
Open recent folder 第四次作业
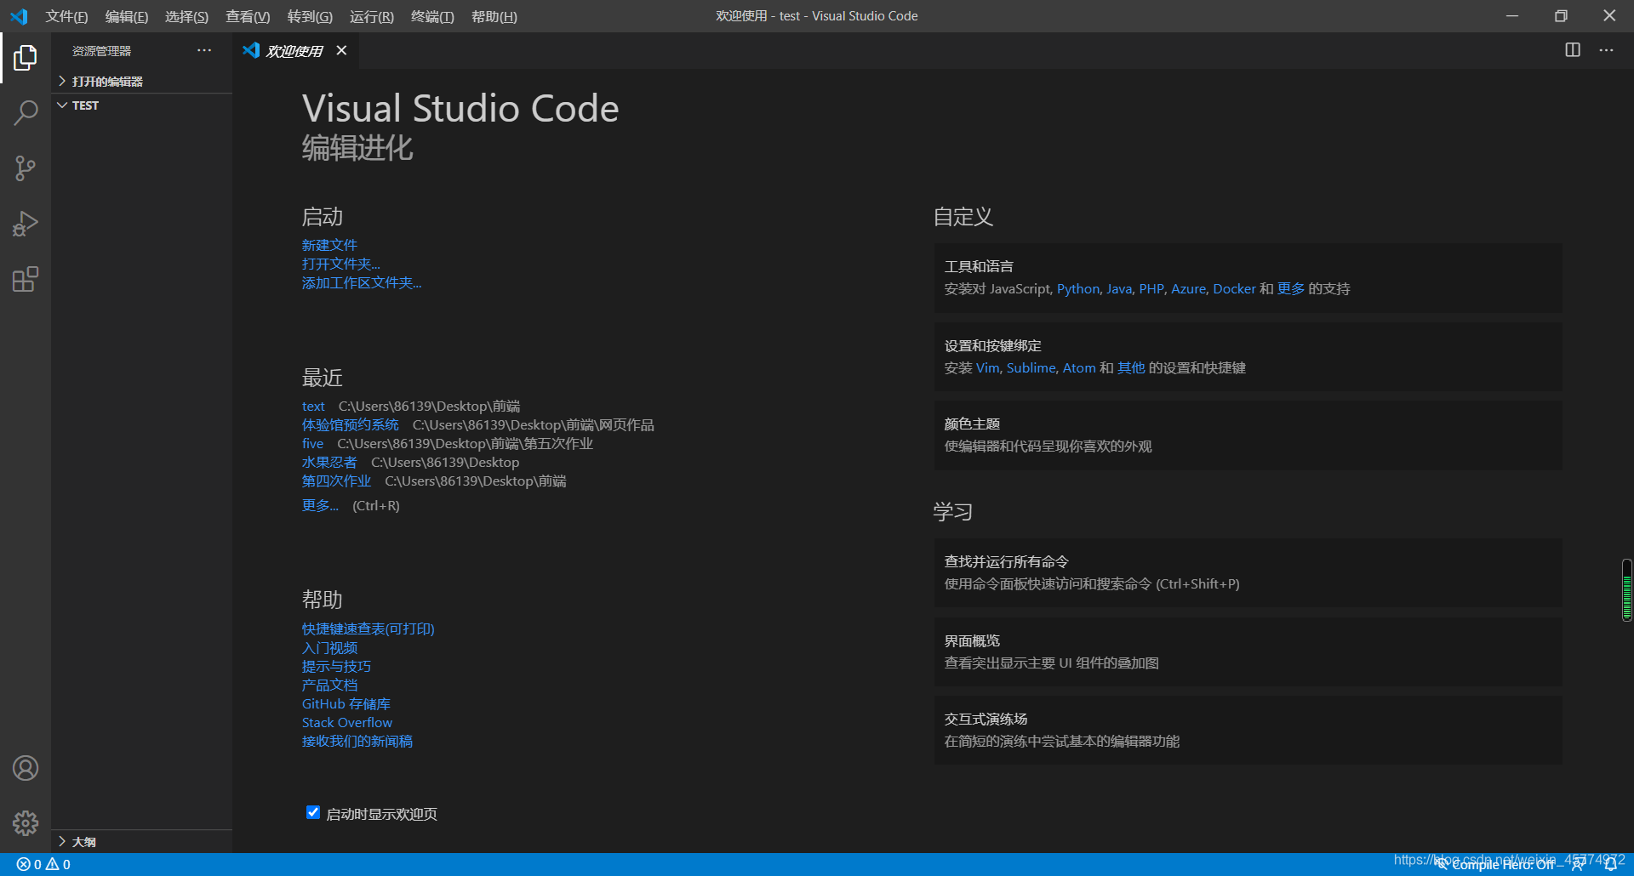pyautogui.click(x=336, y=481)
